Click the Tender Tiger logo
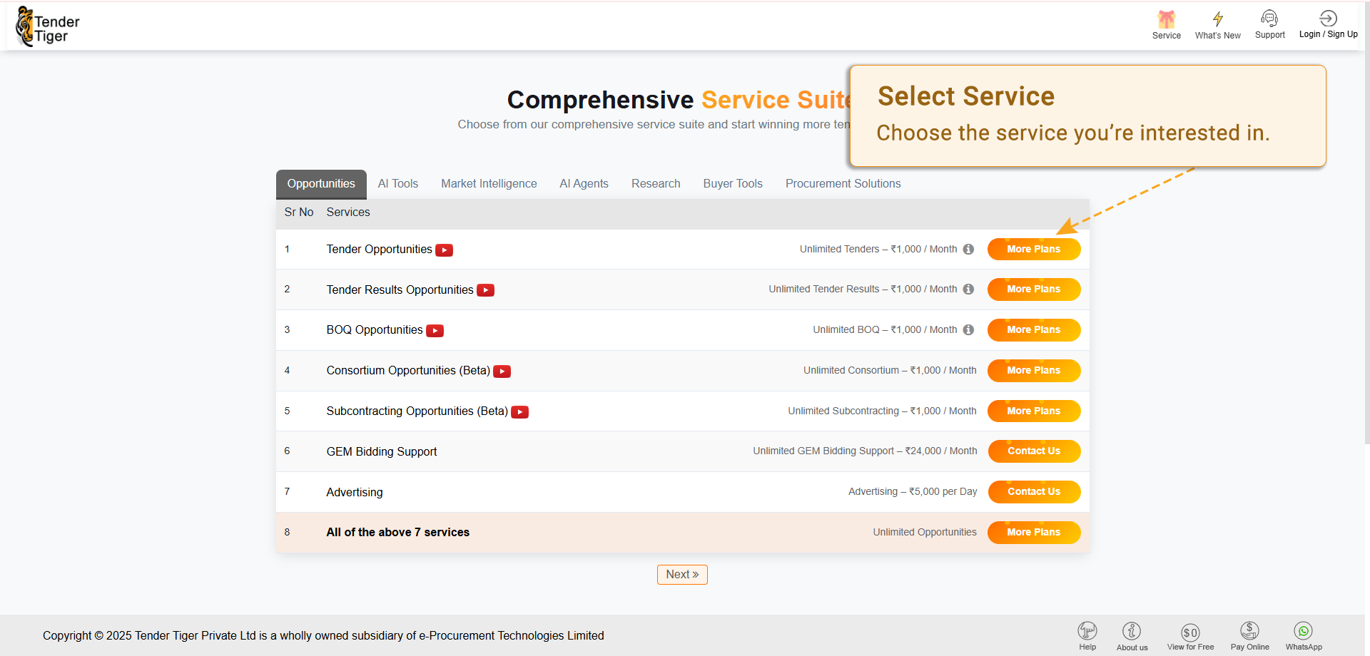 (48, 27)
